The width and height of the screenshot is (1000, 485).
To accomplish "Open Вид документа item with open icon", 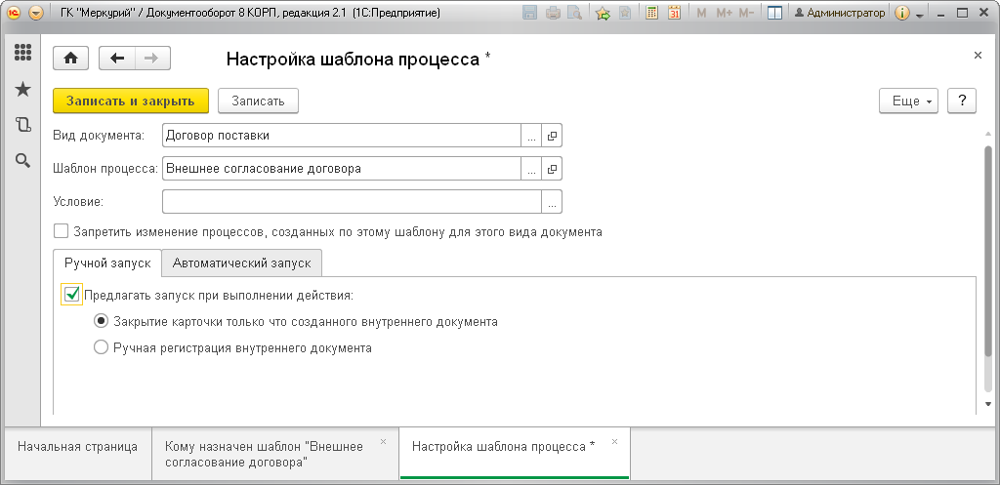I will tap(552, 135).
